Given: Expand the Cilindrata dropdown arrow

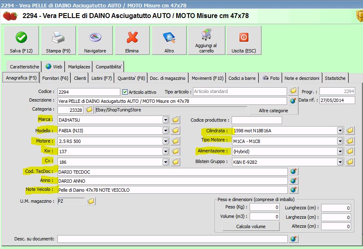Looking at the screenshot, I should coord(340,130).
